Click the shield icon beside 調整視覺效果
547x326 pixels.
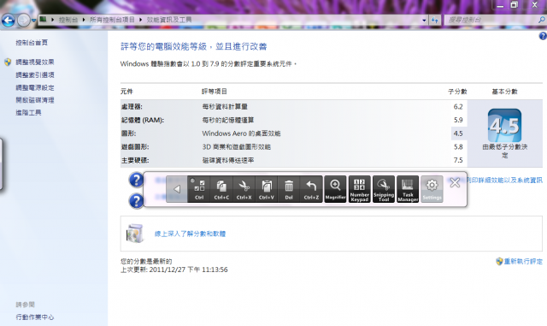pos(8,62)
